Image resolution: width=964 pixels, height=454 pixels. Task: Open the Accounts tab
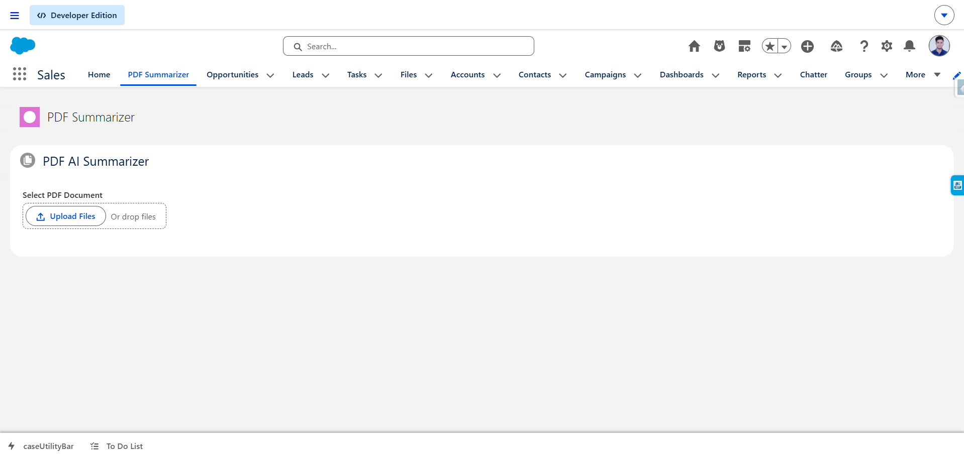pos(467,75)
